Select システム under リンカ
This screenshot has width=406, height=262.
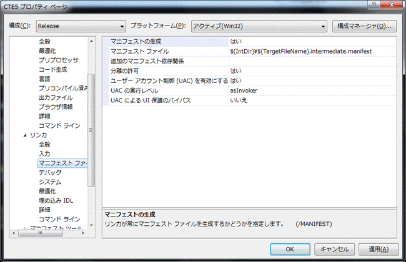coord(50,182)
